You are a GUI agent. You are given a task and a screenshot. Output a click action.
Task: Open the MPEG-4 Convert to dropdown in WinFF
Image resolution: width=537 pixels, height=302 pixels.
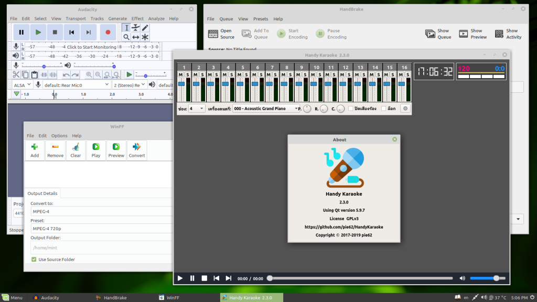(100, 212)
